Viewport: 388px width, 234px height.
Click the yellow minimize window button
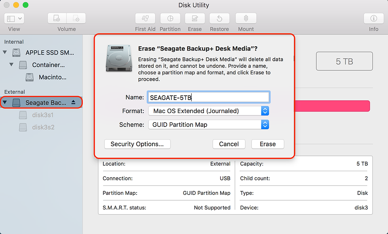16,5
